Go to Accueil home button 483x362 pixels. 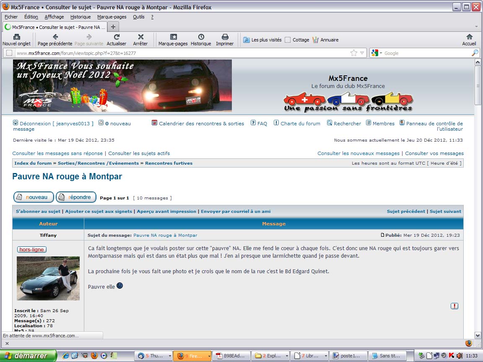469,40
